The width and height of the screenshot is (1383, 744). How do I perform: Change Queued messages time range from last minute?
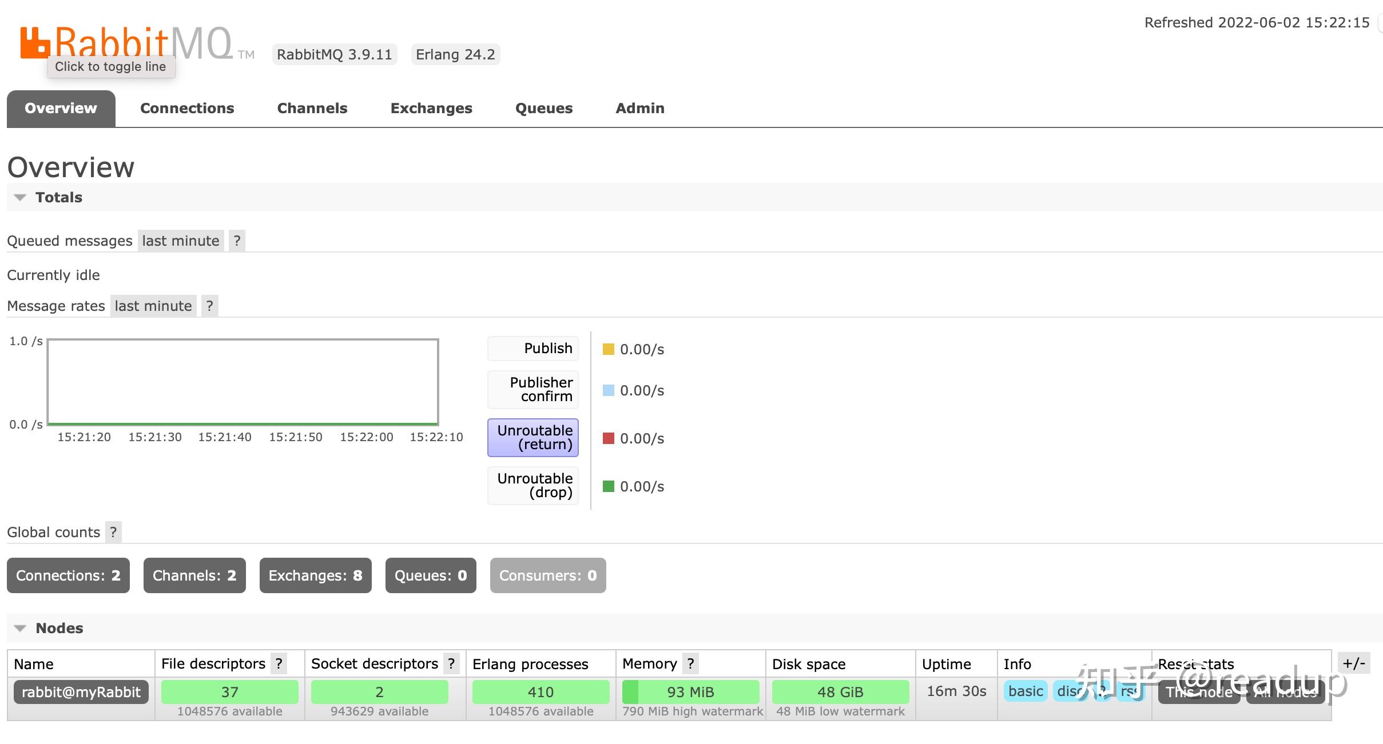180,241
